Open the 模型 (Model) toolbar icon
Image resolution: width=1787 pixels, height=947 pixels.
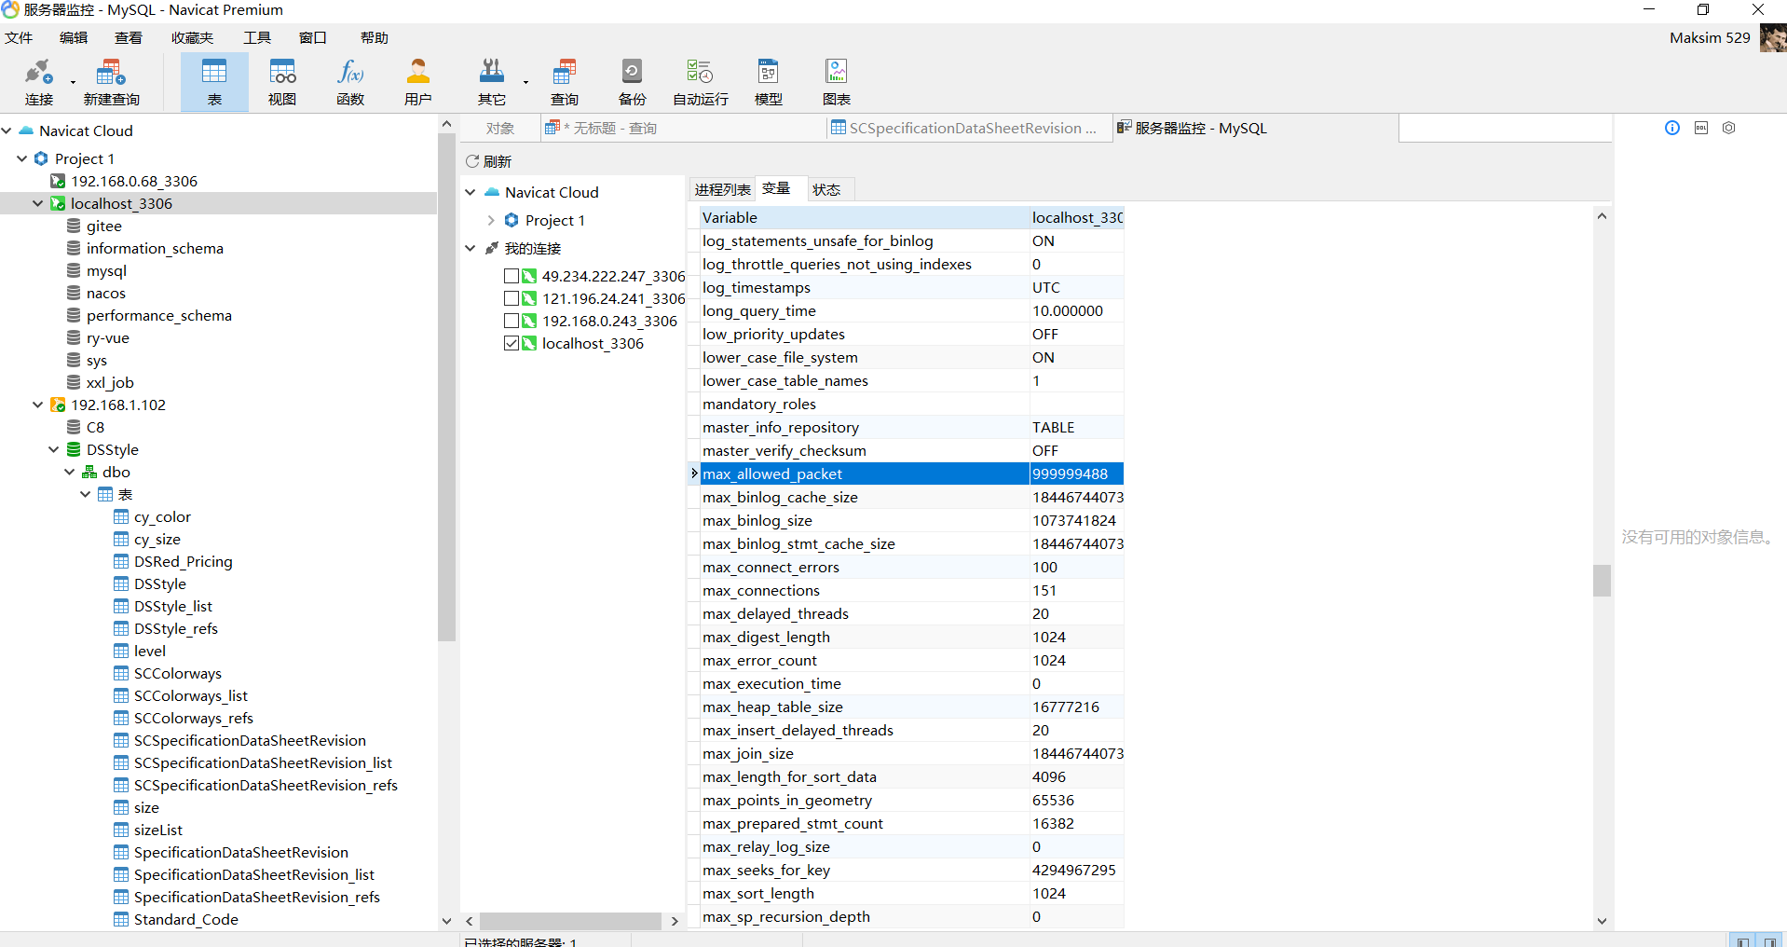pyautogui.click(x=768, y=81)
